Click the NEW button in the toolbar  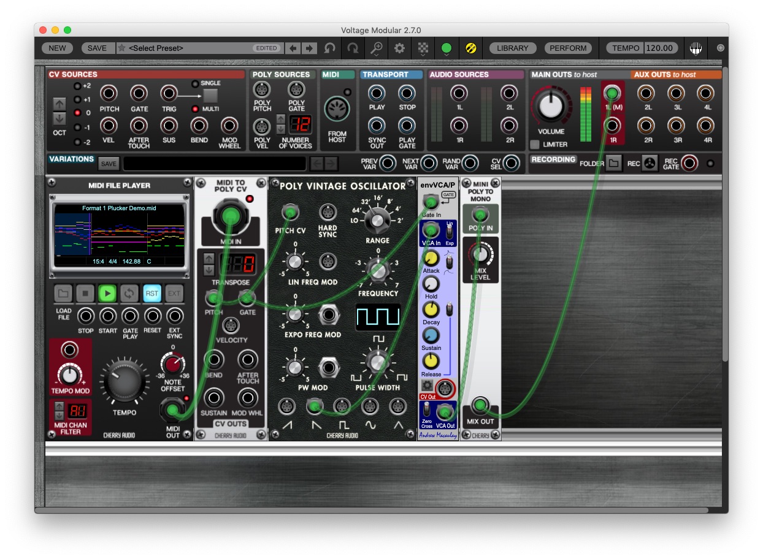(57, 48)
